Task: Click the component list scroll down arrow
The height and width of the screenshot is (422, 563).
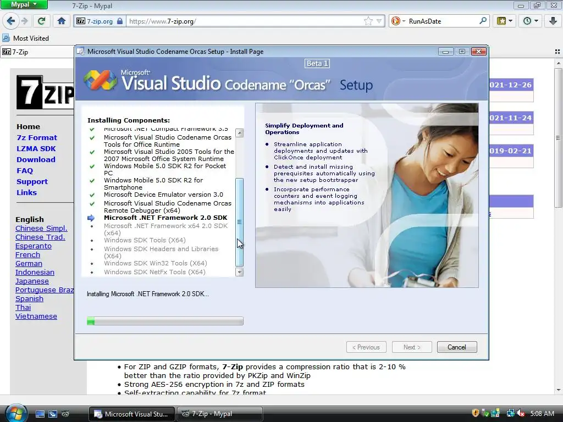Action: (240, 272)
